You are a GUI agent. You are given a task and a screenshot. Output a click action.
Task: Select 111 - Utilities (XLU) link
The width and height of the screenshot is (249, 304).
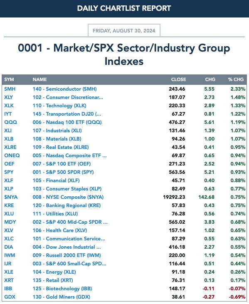point(55,214)
